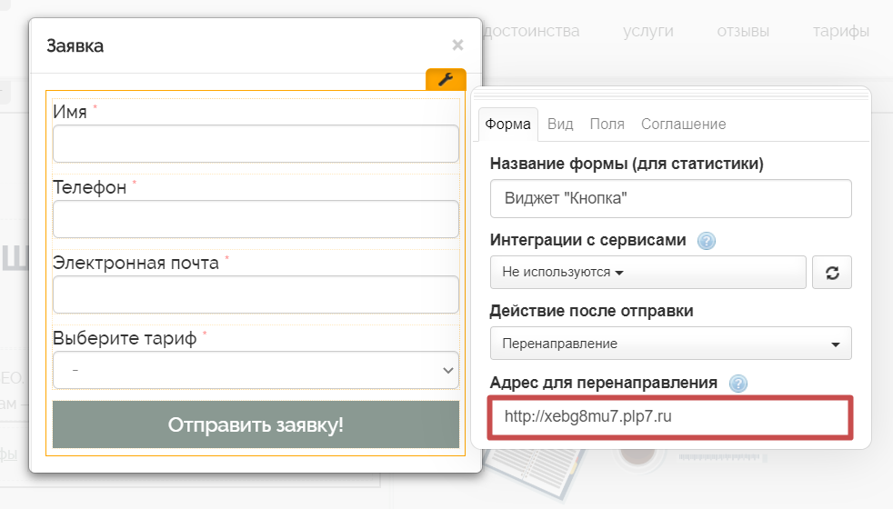This screenshot has width=893, height=509.
Task: Click into the Имя input field
Action: pyautogui.click(x=256, y=144)
